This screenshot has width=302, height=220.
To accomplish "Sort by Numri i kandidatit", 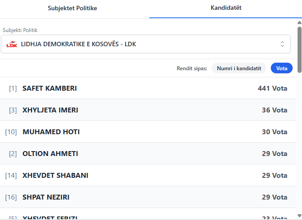I will 239,68.
